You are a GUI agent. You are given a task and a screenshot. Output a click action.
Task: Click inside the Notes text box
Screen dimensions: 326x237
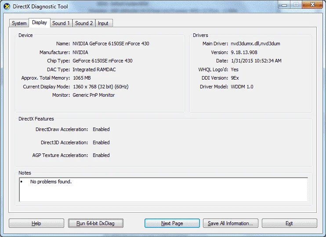[163, 190]
